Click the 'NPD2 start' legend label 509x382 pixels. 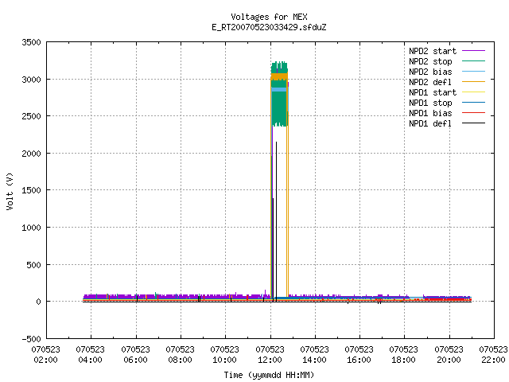point(433,51)
